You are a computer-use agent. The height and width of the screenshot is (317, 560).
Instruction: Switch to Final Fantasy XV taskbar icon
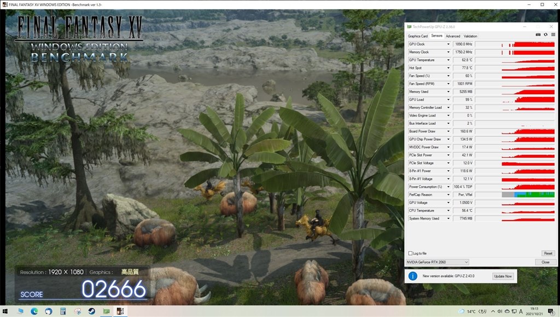click(x=120, y=312)
